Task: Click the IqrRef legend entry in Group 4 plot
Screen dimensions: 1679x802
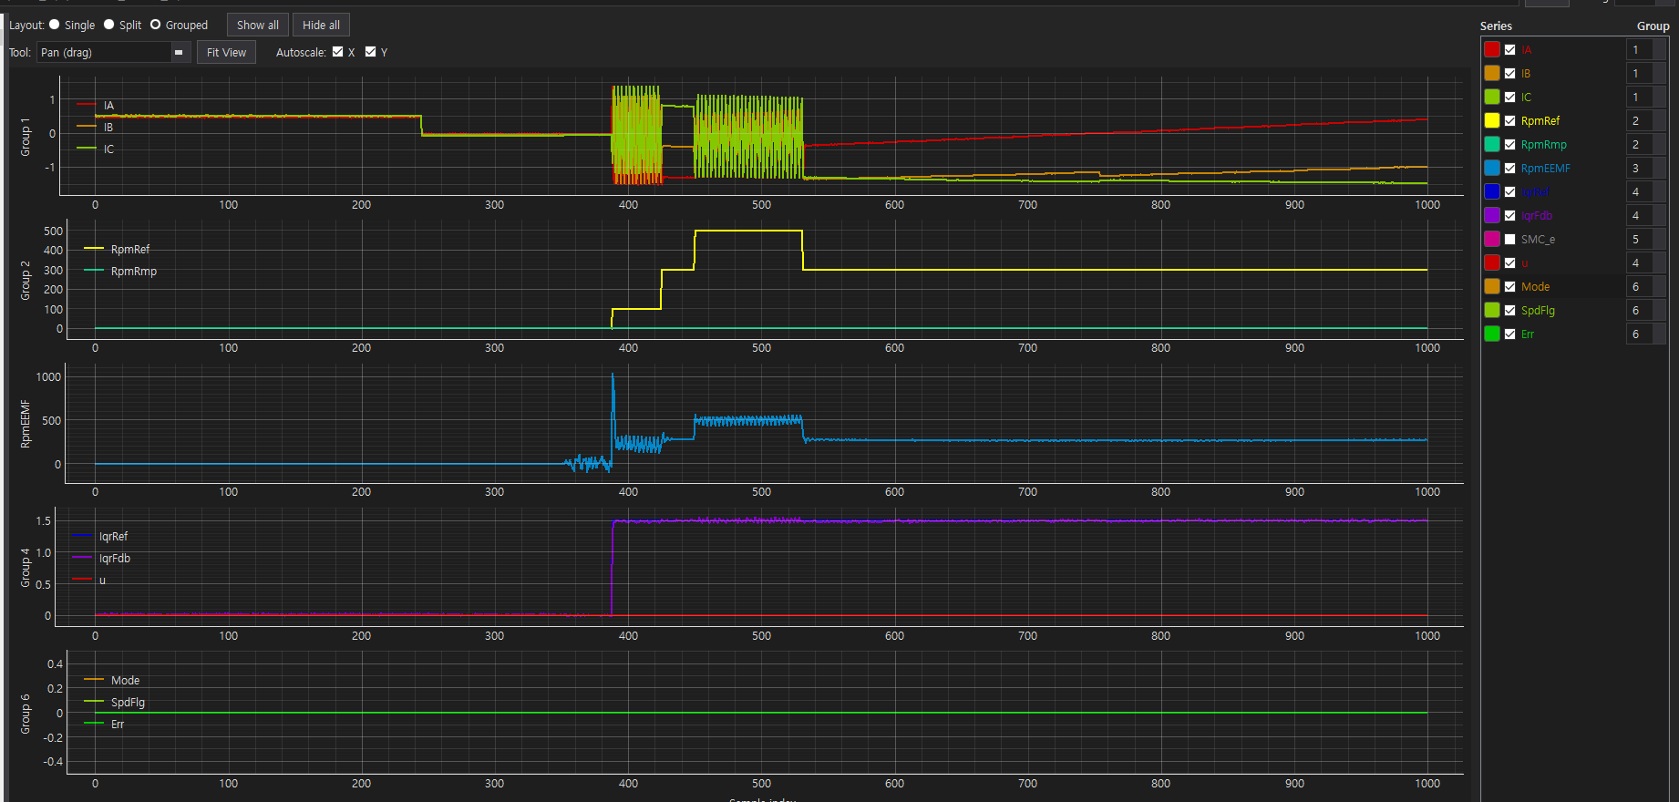Action: tap(100, 537)
